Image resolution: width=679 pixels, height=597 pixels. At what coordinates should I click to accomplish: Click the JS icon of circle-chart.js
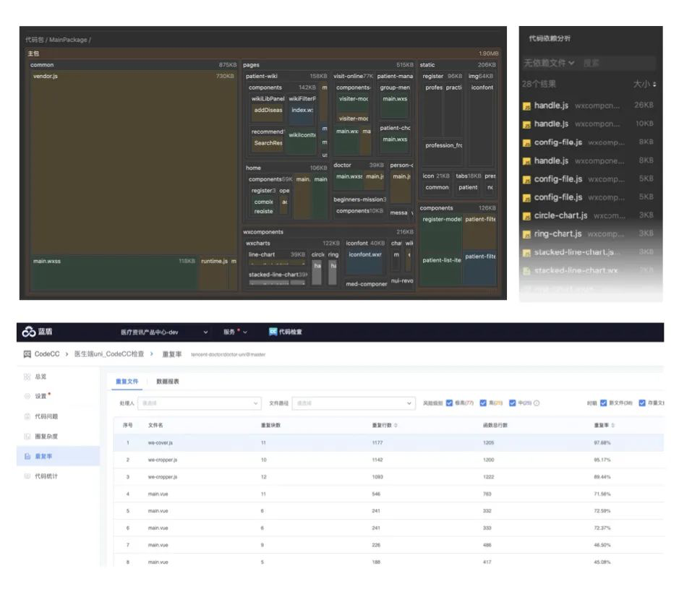click(x=526, y=216)
